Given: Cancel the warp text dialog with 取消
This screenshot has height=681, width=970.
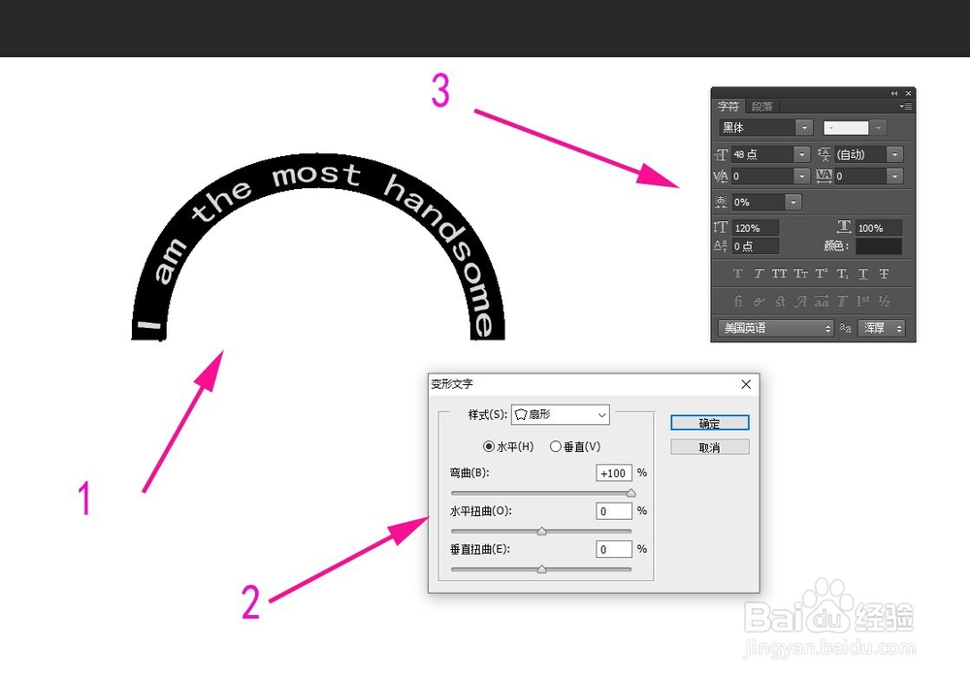Looking at the screenshot, I should coord(708,445).
